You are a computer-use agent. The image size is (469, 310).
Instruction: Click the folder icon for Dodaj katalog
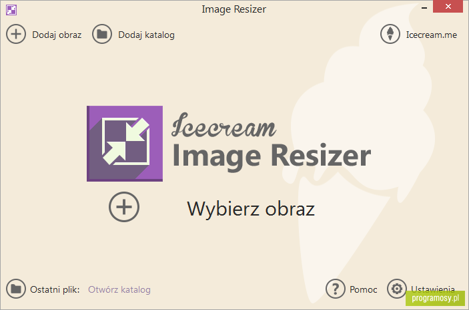(x=102, y=34)
